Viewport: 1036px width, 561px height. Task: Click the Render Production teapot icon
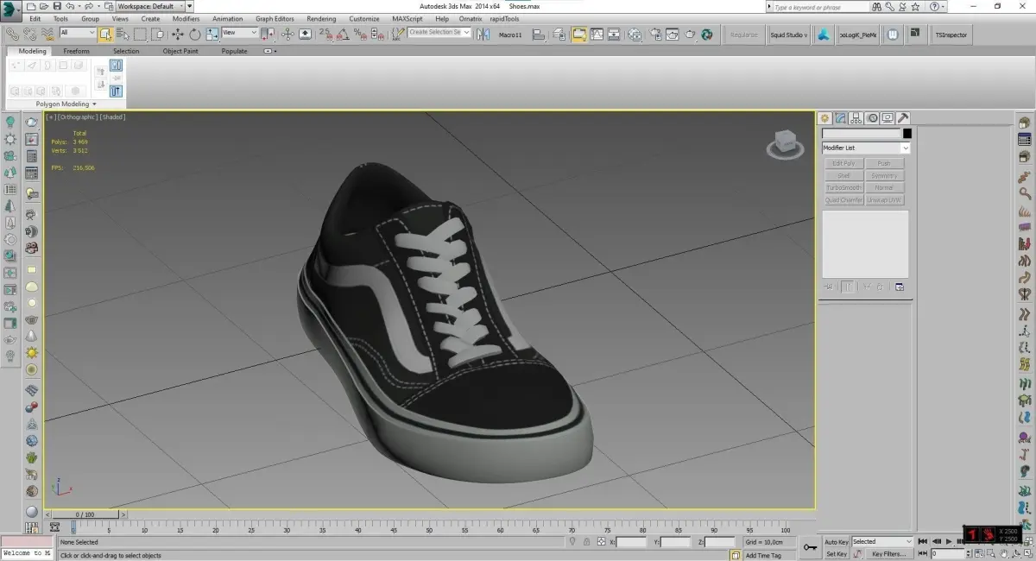click(690, 35)
